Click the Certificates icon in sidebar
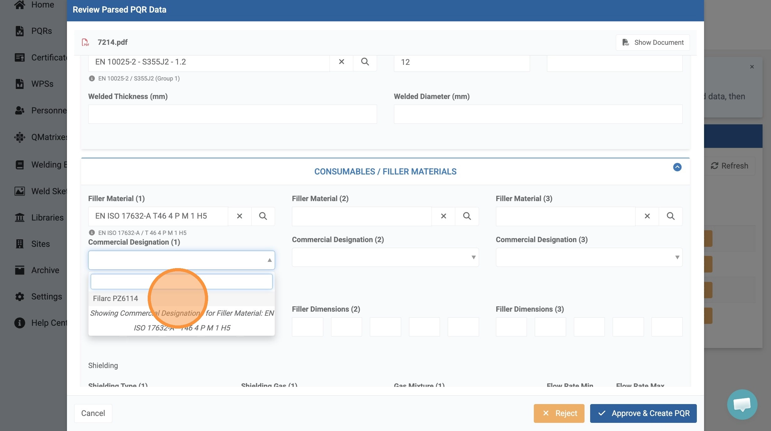 [20, 57]
